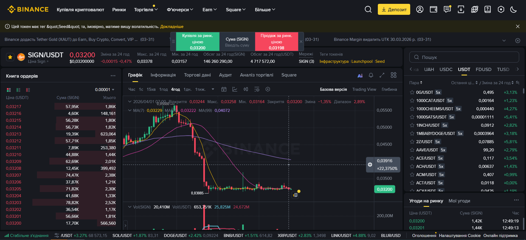This screenshot has width=526, height=240.
Task: Expand the Square dropdown menu
Action: point(236,10)
